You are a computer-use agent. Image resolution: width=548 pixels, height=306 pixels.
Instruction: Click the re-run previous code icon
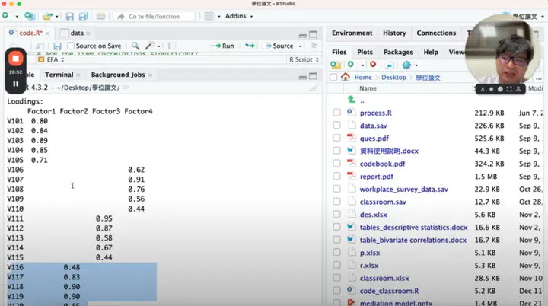250,46
